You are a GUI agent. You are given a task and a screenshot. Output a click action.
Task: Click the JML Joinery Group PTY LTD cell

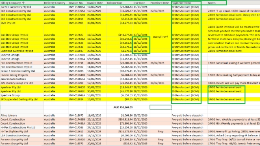[22, 83]
